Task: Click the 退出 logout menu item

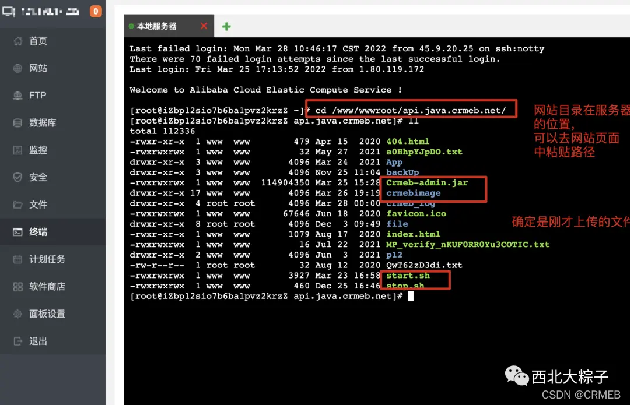Action: coord(52,341)
